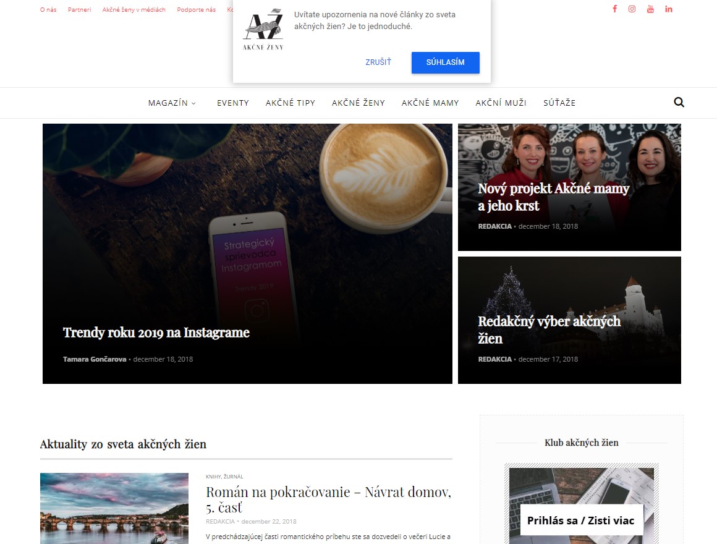The width and height of the screenshot is (717, 544).
Task: Open the YouTube social icon
Action: pyautogui.click(x=650, y=9)
